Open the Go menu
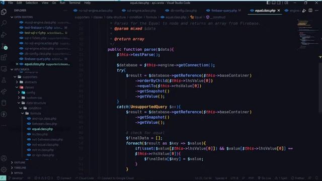 tap(54, 3)
